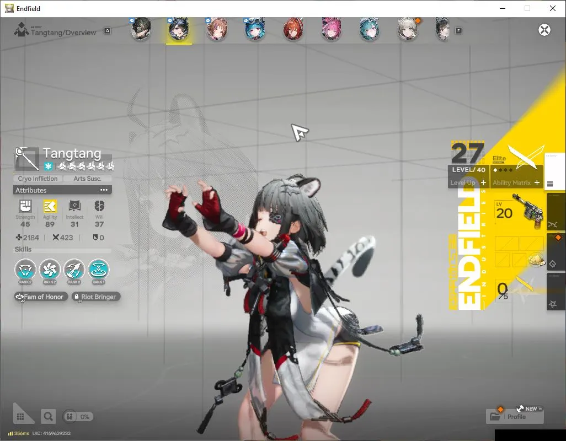Expand Attributes details via three dots
Viewport: 566px width, 441px height.
[x=104, y=190]
